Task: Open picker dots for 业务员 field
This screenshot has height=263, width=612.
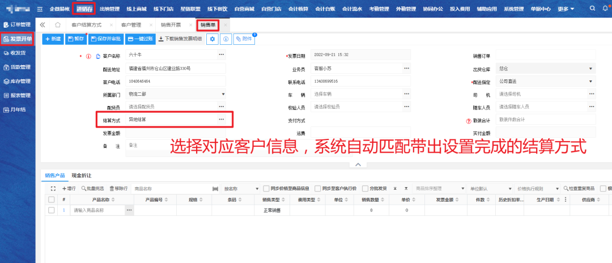Action: click(407, 68)
